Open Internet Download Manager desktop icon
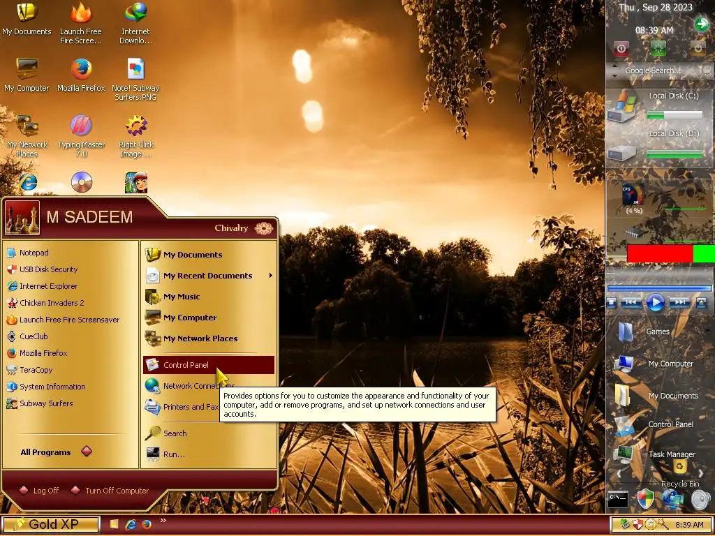Viewport: 715px width, 536px height. [135, 24]
